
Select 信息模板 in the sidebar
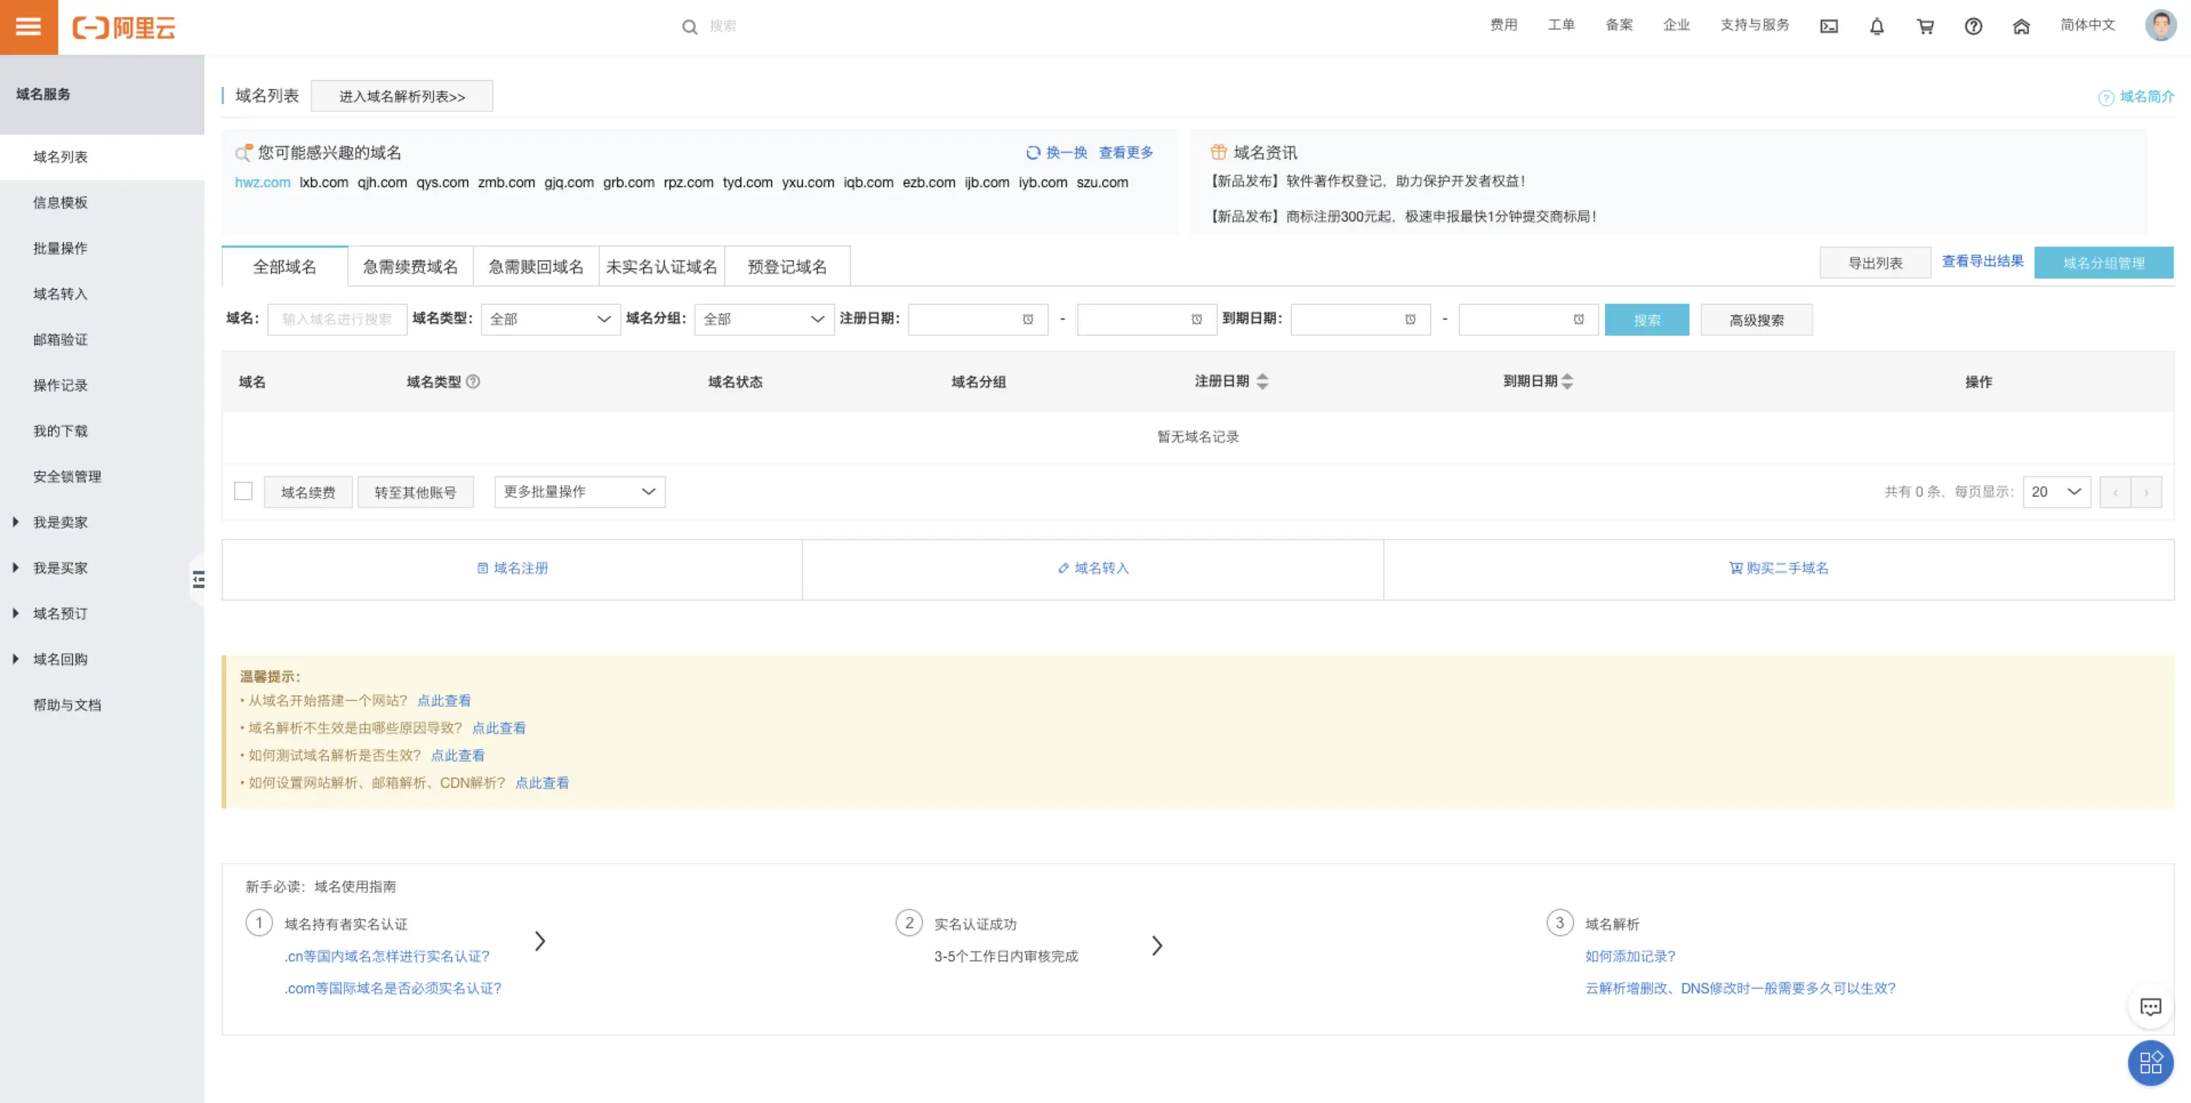click(60, 202)
